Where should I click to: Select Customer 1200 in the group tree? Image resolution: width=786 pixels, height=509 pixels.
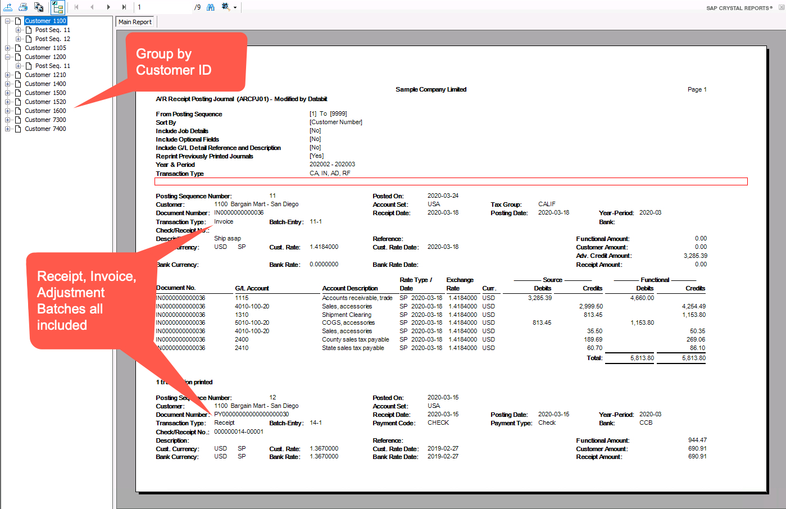coord(46,57)
